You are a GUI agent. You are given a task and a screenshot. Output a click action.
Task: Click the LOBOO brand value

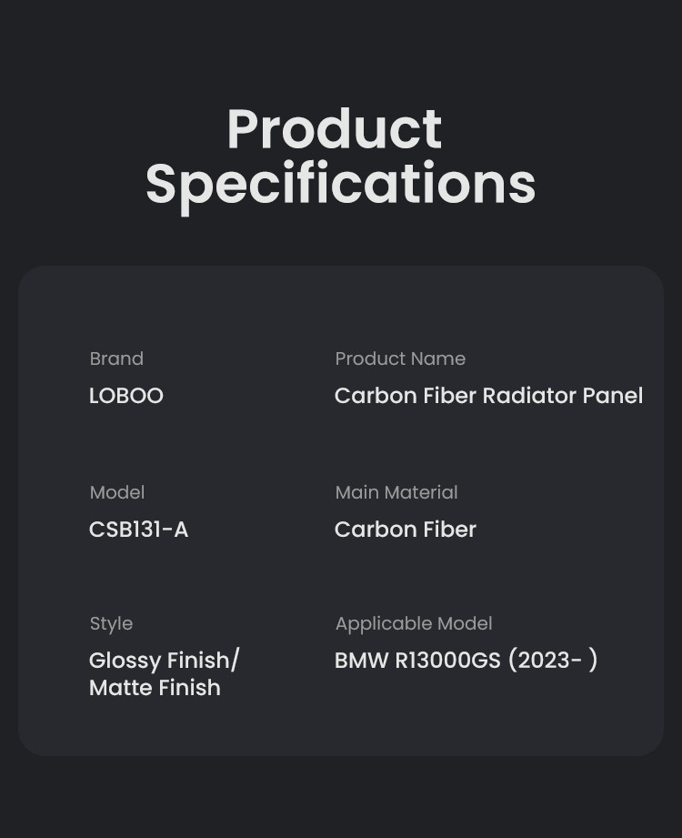126,396
